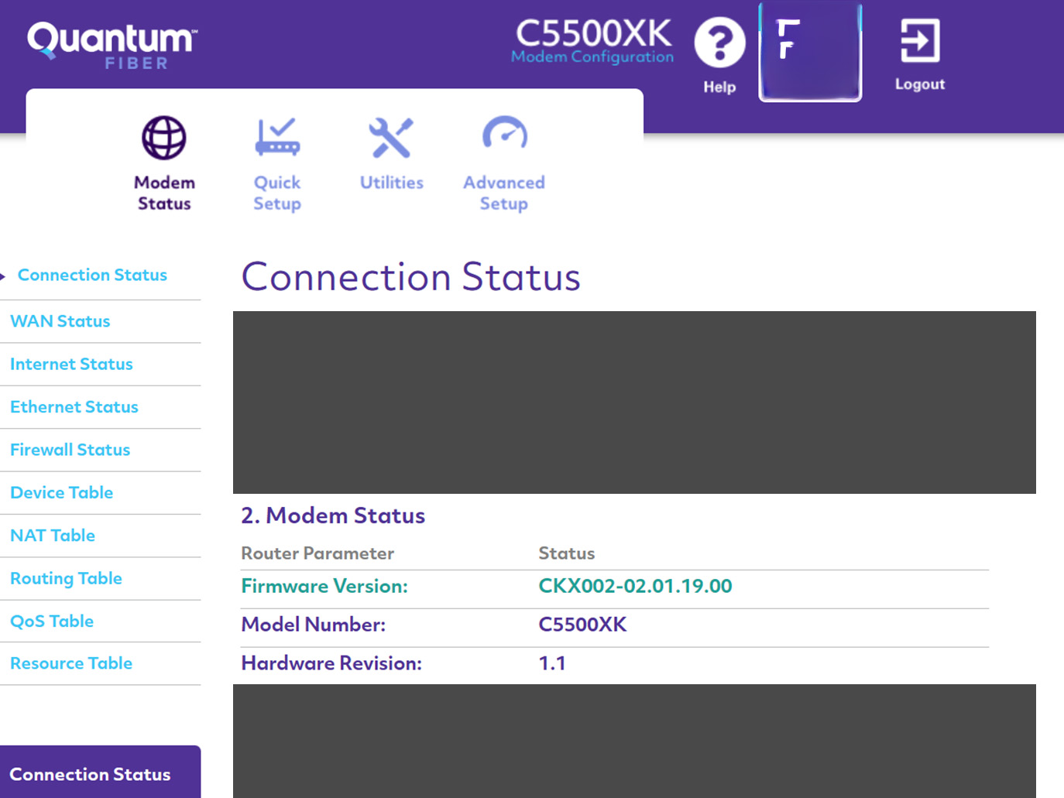Click the Firmware Version value CKX002-02.01.19.00
This screenshot has width=1064, height=798.
635,586
